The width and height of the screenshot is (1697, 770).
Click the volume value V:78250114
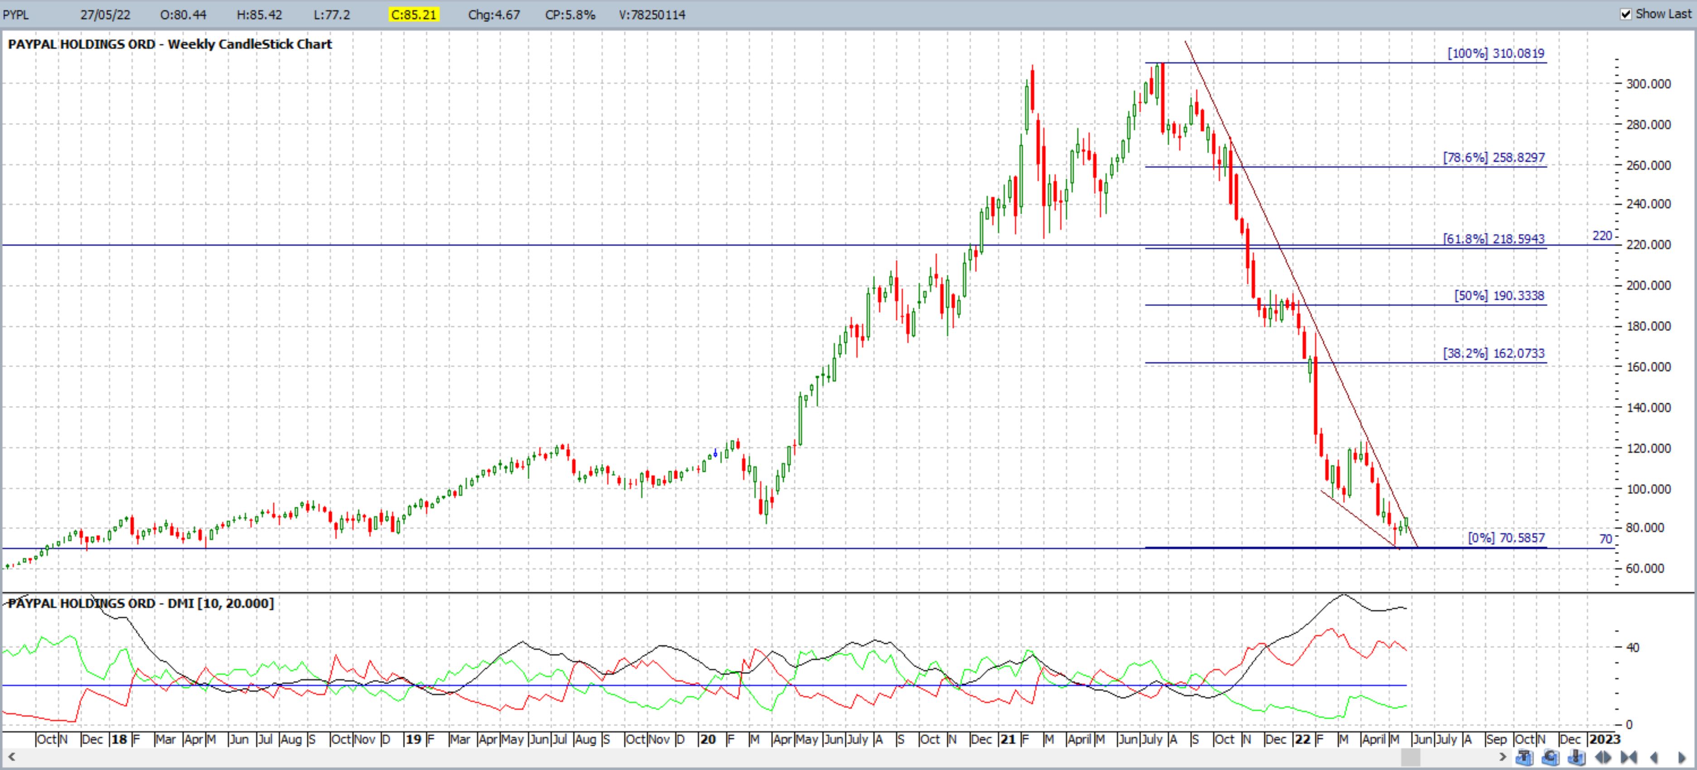point(652,14)
